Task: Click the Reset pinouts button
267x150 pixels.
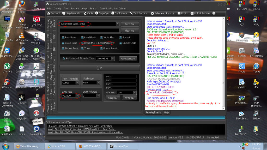Action: click(128, 59)
